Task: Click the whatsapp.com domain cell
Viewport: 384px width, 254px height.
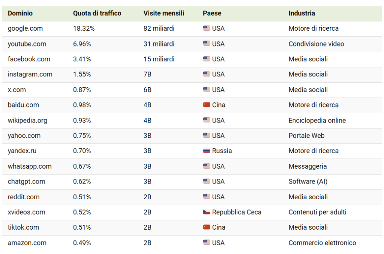Action: pos(30,166)
